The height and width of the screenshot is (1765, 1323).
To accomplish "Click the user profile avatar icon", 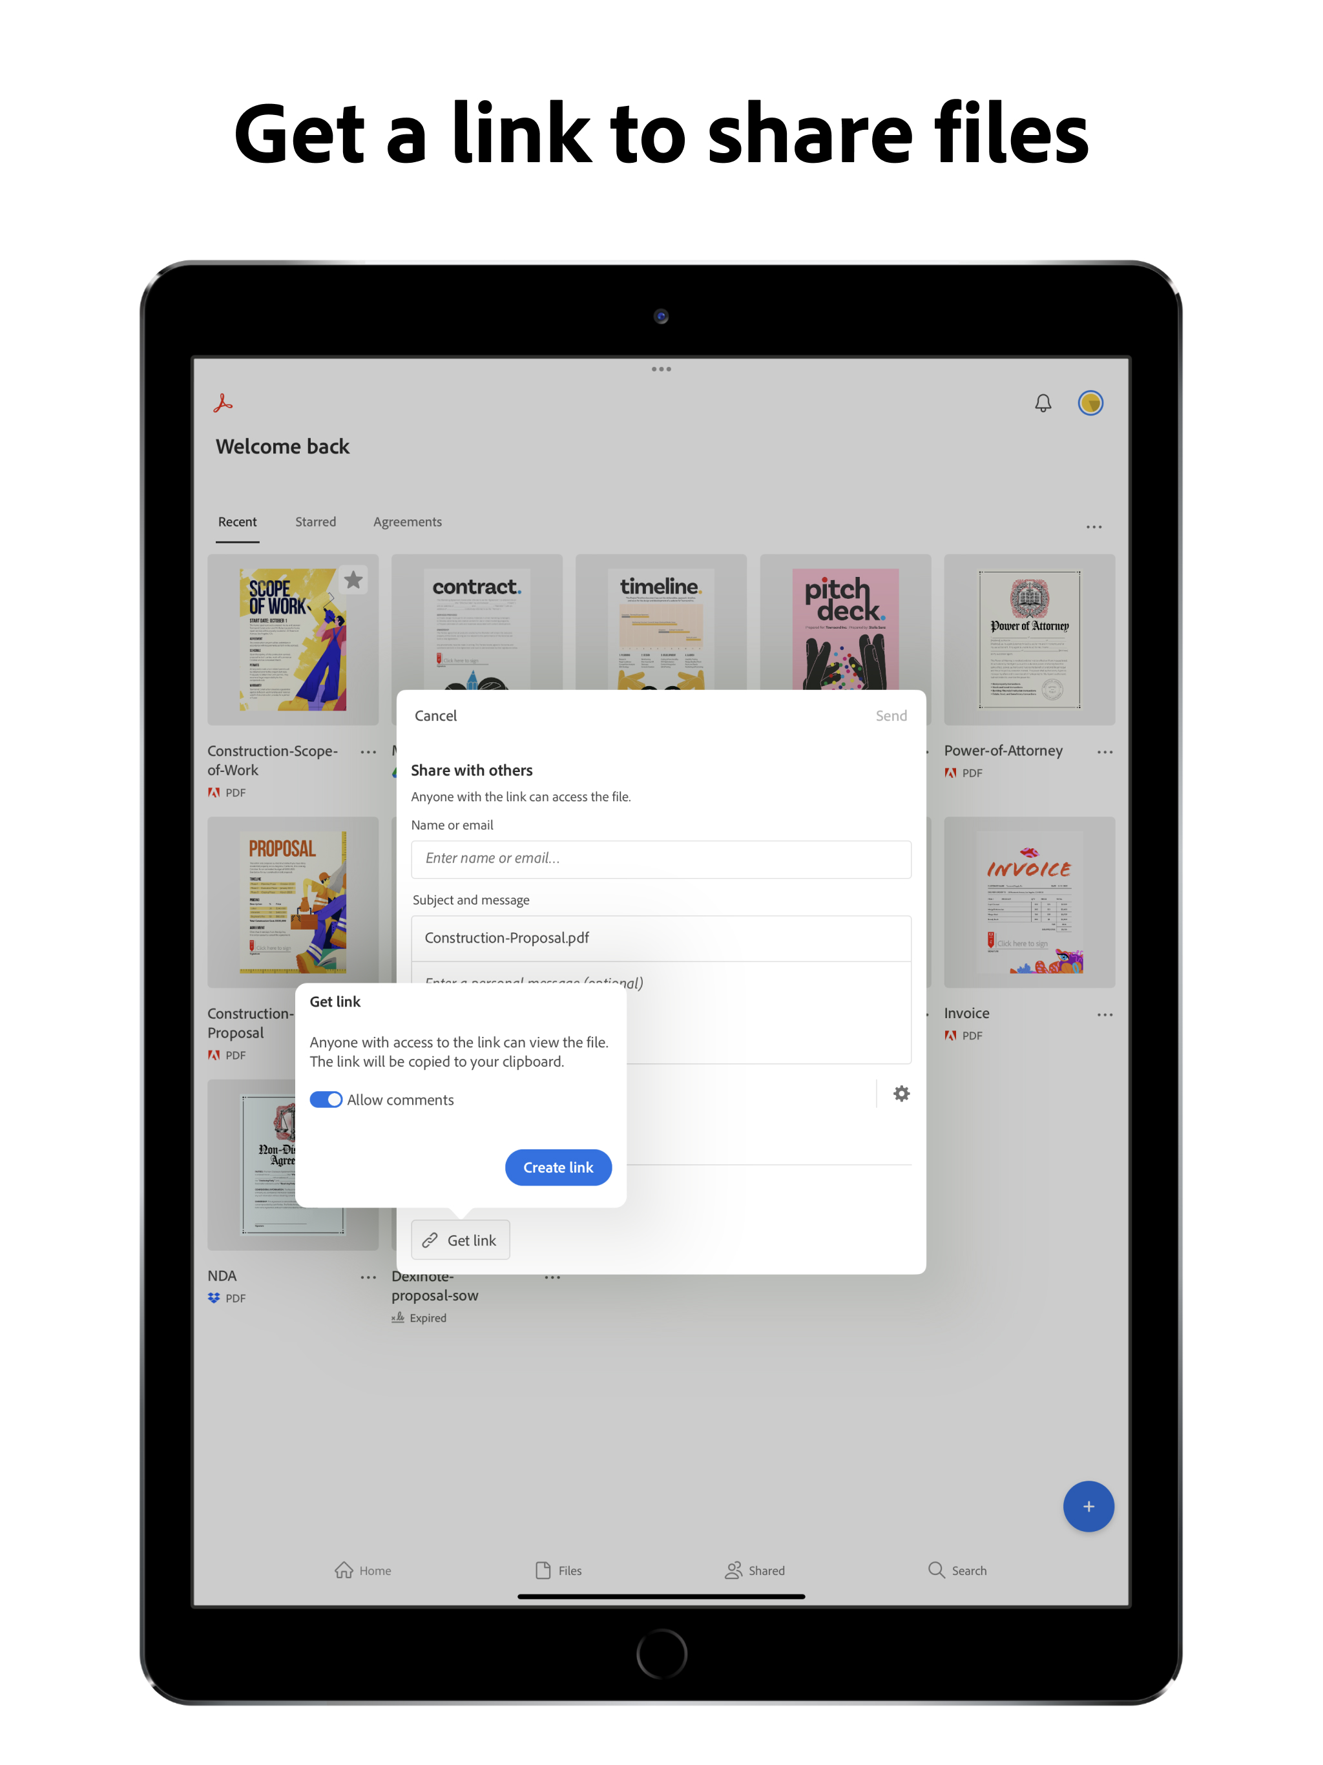I will coord(1095,403).
